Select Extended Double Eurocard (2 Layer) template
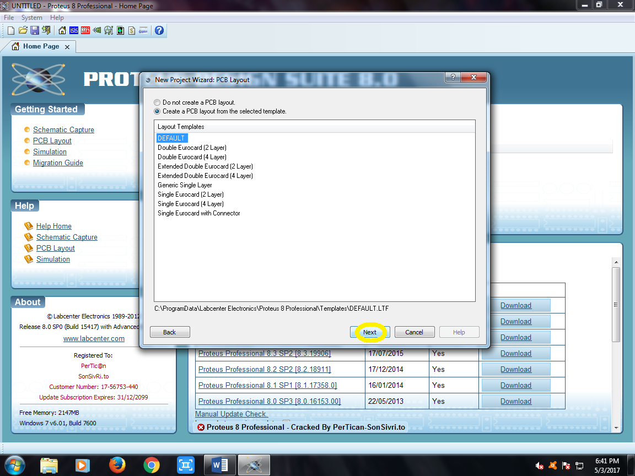This screenshot has width=635, height=476. (205, 166)
